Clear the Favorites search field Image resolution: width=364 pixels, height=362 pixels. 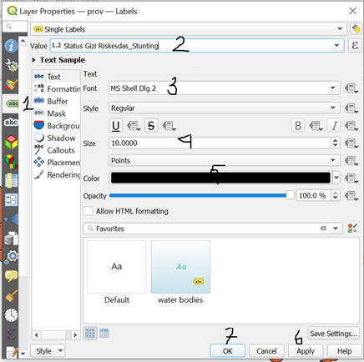click(x=323, y=229)
